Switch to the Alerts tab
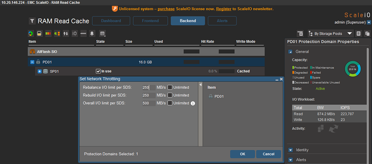Viewport: 372px width, 164px height. (222, 21)
